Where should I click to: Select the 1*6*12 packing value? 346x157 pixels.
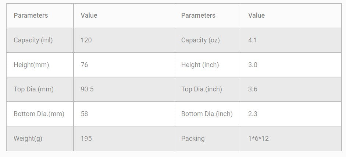coord(258,139)
